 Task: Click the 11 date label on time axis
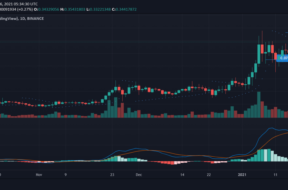click(x=275, y=174)
